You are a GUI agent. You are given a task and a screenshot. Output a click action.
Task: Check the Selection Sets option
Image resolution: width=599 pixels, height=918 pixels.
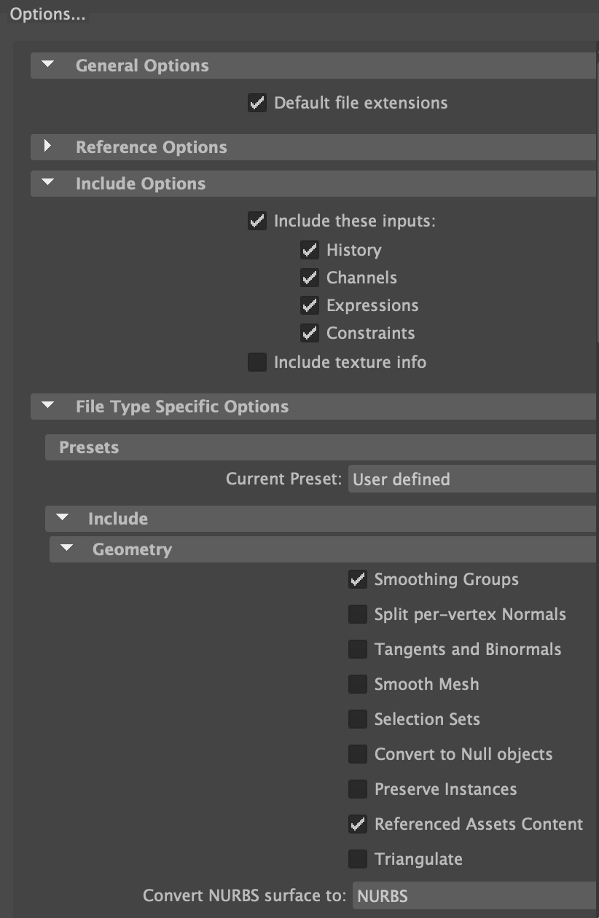pyautogui.click(x=358, y=719)
